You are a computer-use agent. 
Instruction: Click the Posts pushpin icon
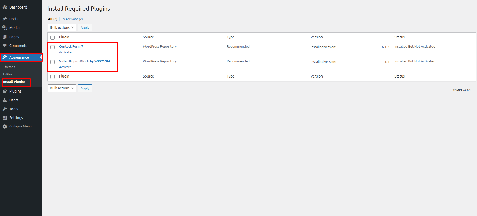tap(5, 19)
